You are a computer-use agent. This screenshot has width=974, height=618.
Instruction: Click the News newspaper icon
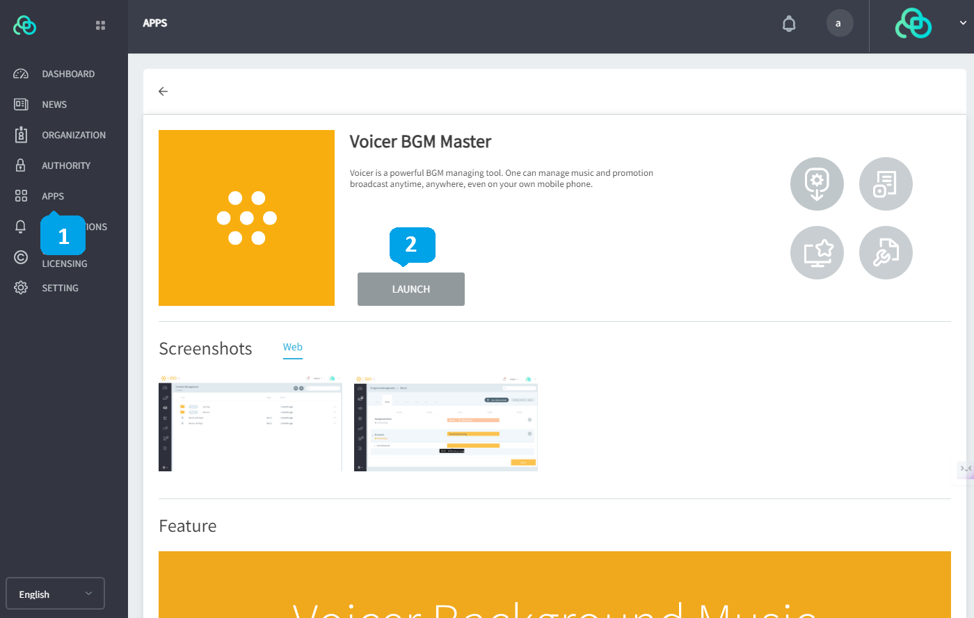(x=21, y=104)
